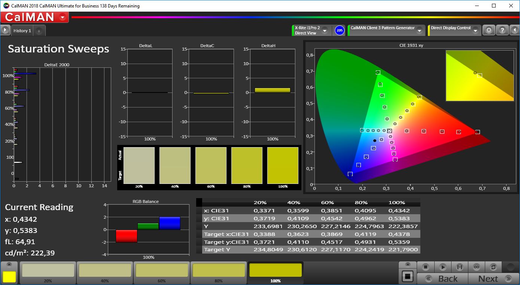
Task: Add a new history tab with plus
Action: pos(39,31)
